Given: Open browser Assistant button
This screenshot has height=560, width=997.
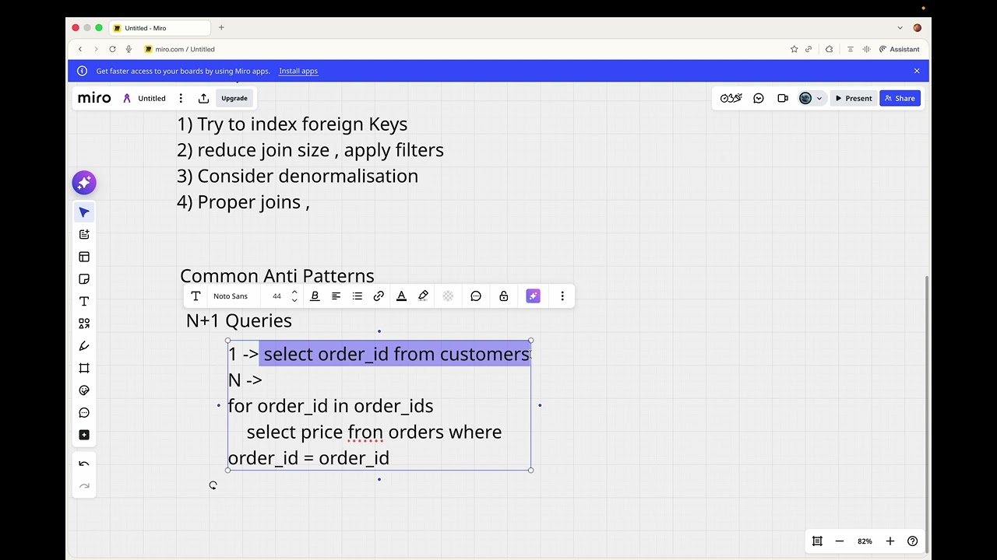Looking at the screenshot, I should pos(899,49).
